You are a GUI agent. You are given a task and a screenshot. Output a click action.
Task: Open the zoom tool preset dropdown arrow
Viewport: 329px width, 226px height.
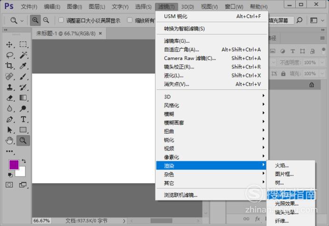[22, 20]
